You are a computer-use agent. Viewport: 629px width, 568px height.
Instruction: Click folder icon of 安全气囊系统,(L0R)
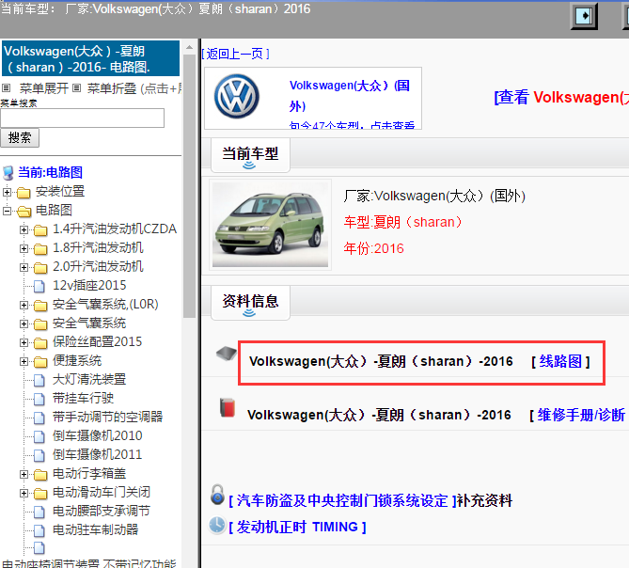pos(40,306)
